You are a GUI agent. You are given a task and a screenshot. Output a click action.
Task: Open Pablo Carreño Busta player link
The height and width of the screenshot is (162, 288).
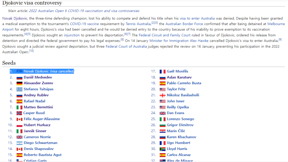click(184, 83)
